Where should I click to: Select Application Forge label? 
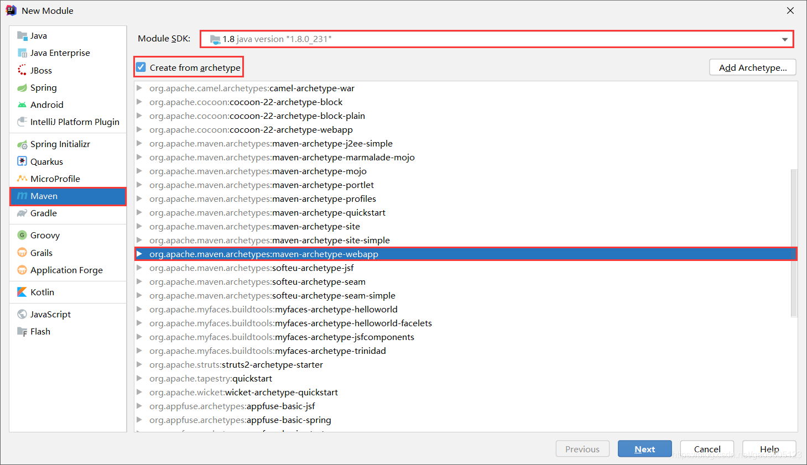(x=66, y=270)
